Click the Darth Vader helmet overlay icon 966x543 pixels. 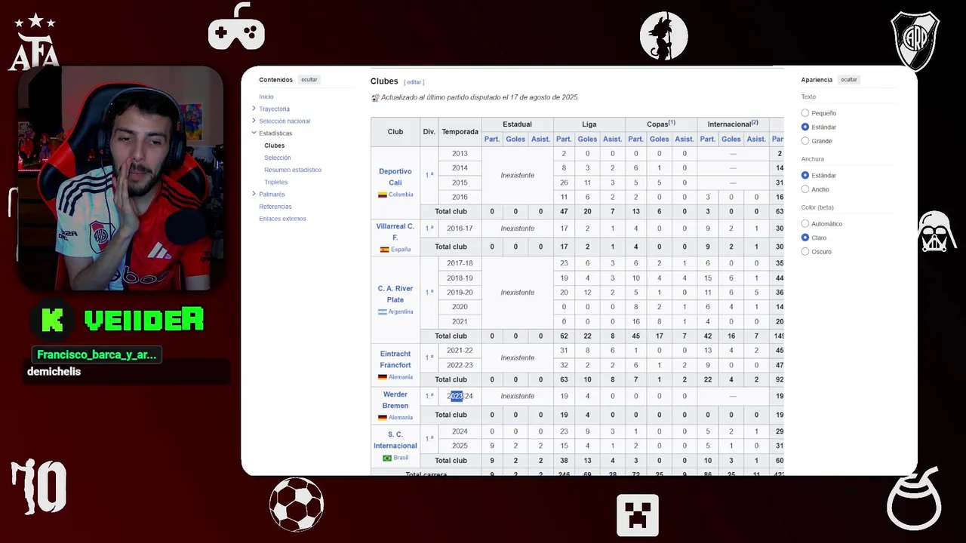[937, 232]
